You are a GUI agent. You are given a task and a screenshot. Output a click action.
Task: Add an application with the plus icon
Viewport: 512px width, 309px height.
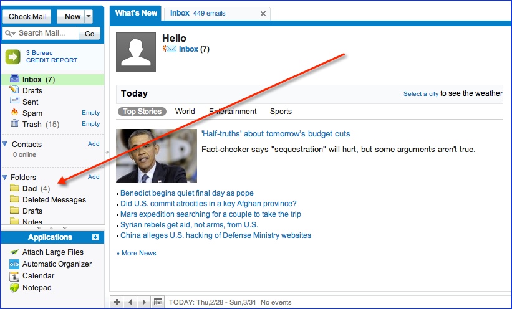tap(95, 237)
